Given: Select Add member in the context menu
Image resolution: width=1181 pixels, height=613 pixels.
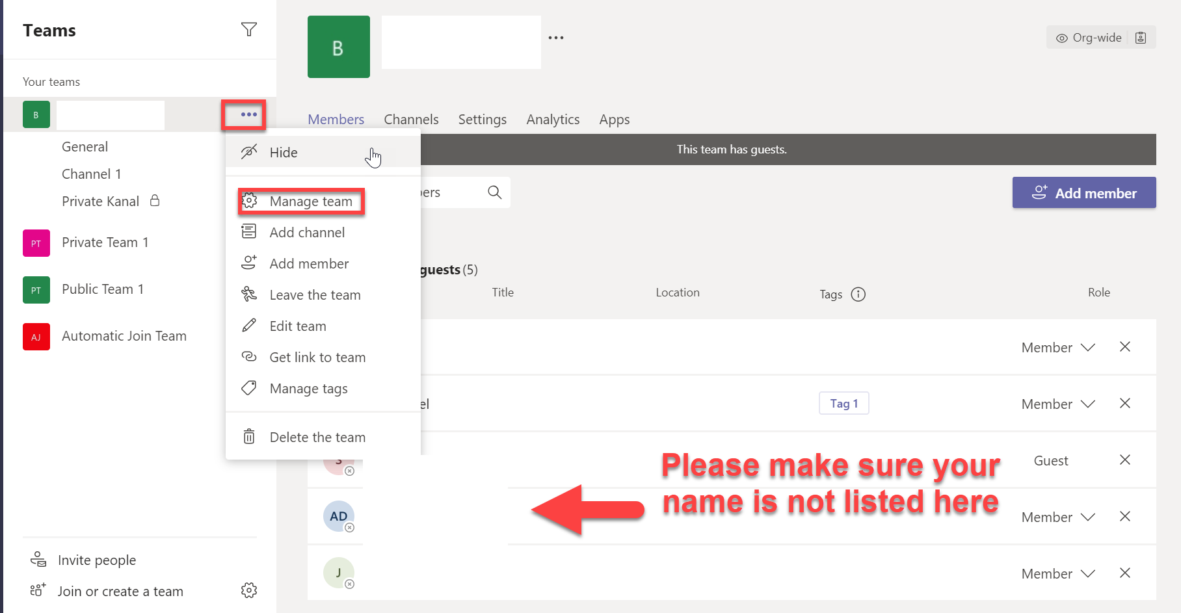Looking at the screenshot, I should coord(323,264).
